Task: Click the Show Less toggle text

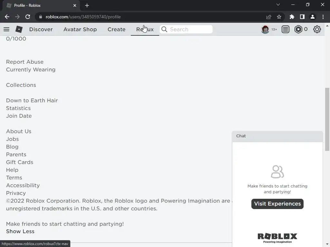Action: click(x=20, y=231)
